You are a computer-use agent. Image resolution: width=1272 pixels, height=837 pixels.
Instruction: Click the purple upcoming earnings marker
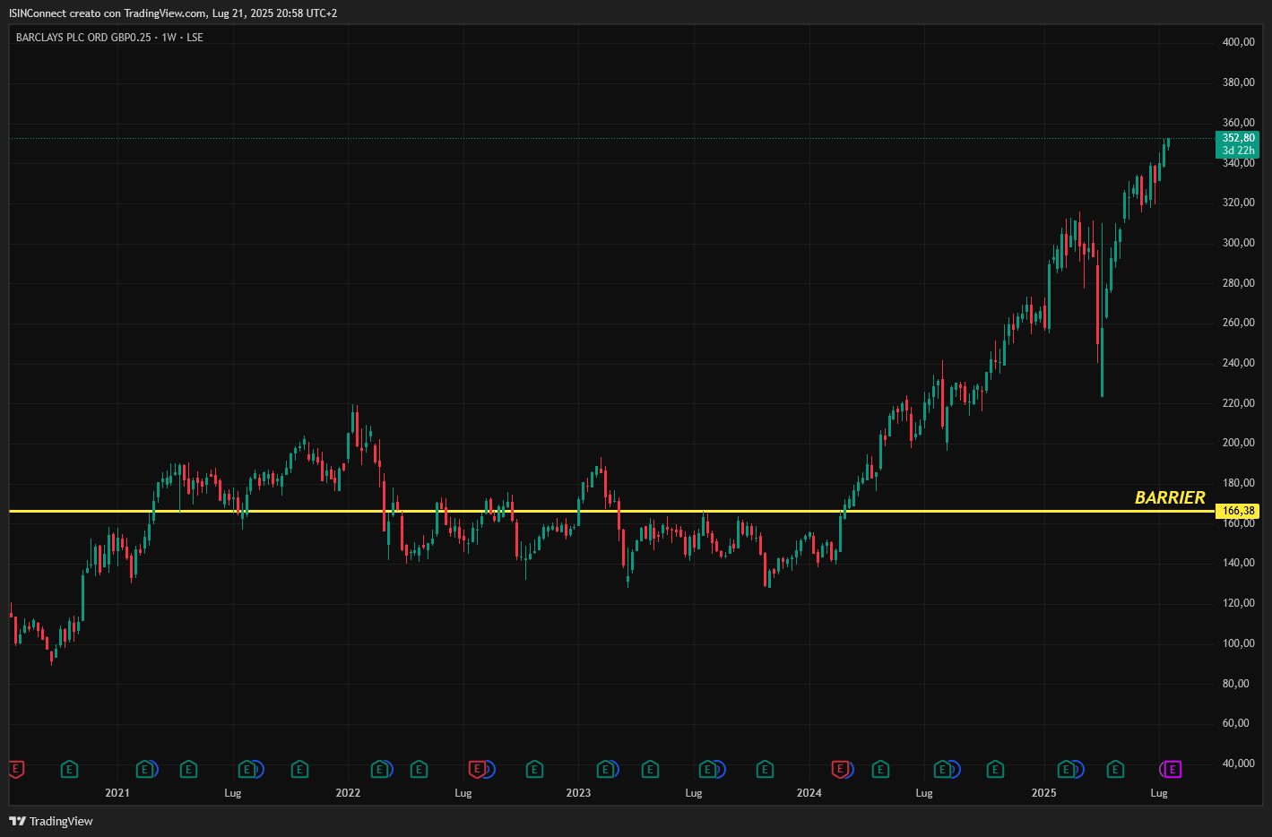pos(1172,769)
